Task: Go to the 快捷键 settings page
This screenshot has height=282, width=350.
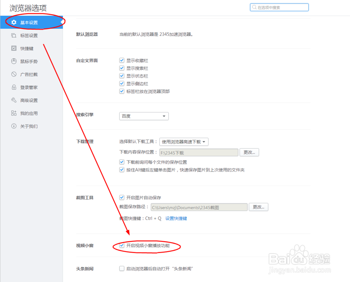Action: 31,48
